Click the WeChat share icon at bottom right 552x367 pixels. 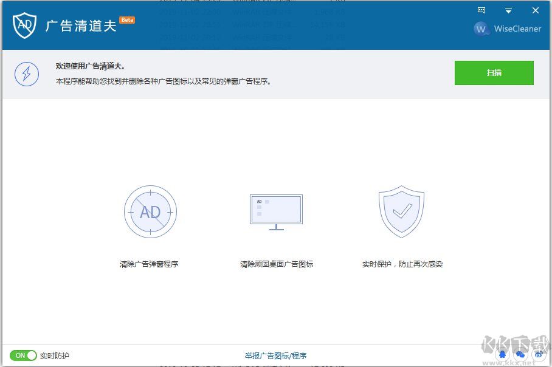pyautogui.click(x=520, y=353)
